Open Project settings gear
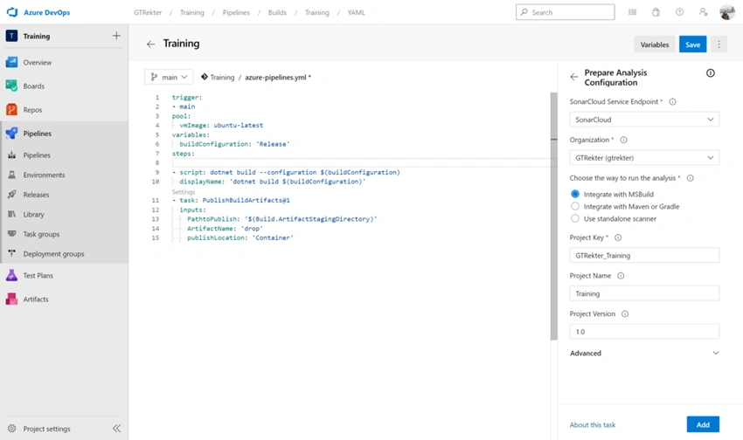Image resolution: width=743 pixels, height=440 pixels. [x=12, y=429]
